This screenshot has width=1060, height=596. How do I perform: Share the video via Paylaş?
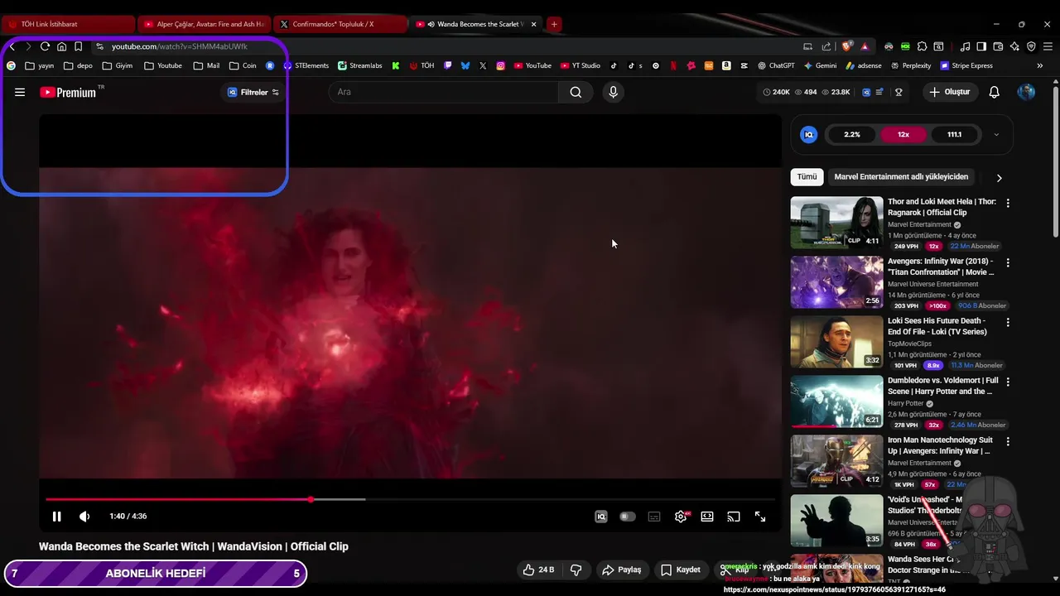pos(621,570)
